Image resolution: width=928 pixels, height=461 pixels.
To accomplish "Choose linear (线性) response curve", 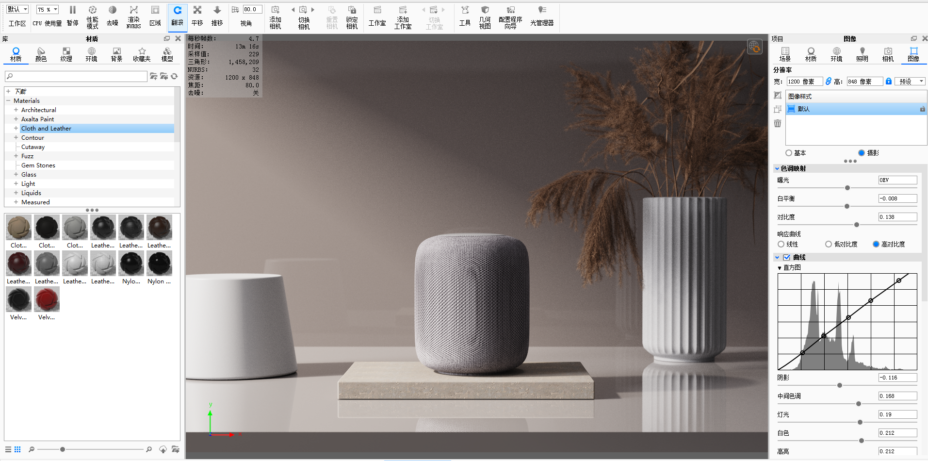I will coord(781,244).
